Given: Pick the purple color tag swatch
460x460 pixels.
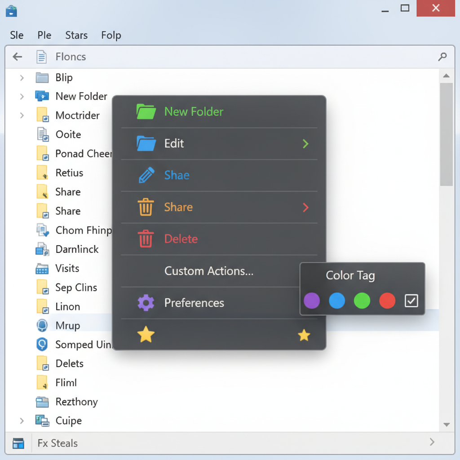Looking at the screenshot, I should click(312, 301).
